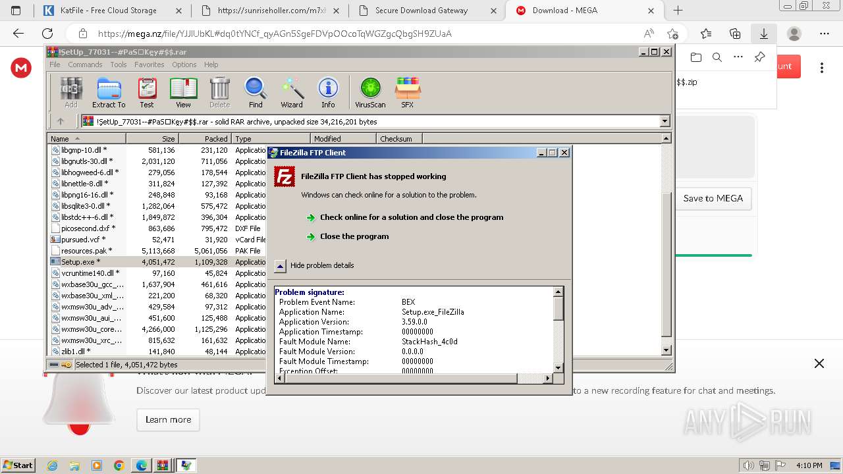Open the WinRAR Help menu
The height and width of the screenshot is (474, 843).
[x=211, y=65]
